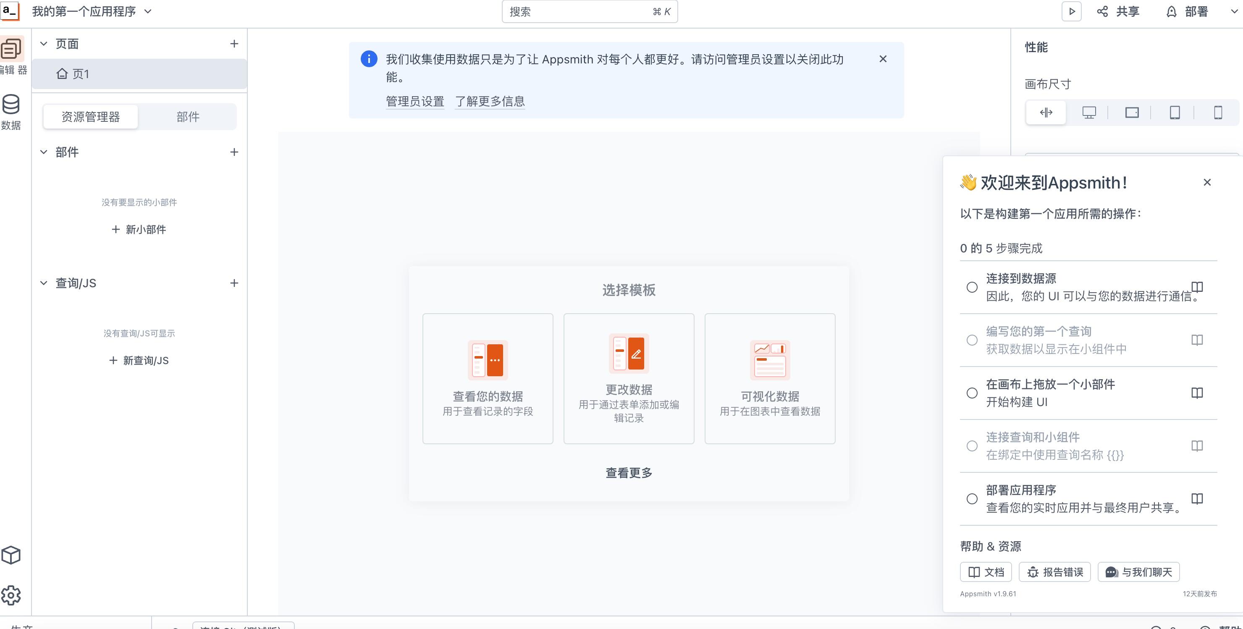Click the 查看更多 templates link
Viewport: 1243px width, 629px height.
click(x=629, y=473)
